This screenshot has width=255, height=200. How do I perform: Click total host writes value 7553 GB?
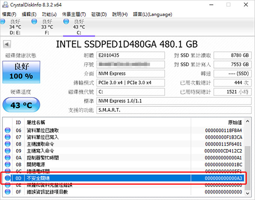coord(232,64)
